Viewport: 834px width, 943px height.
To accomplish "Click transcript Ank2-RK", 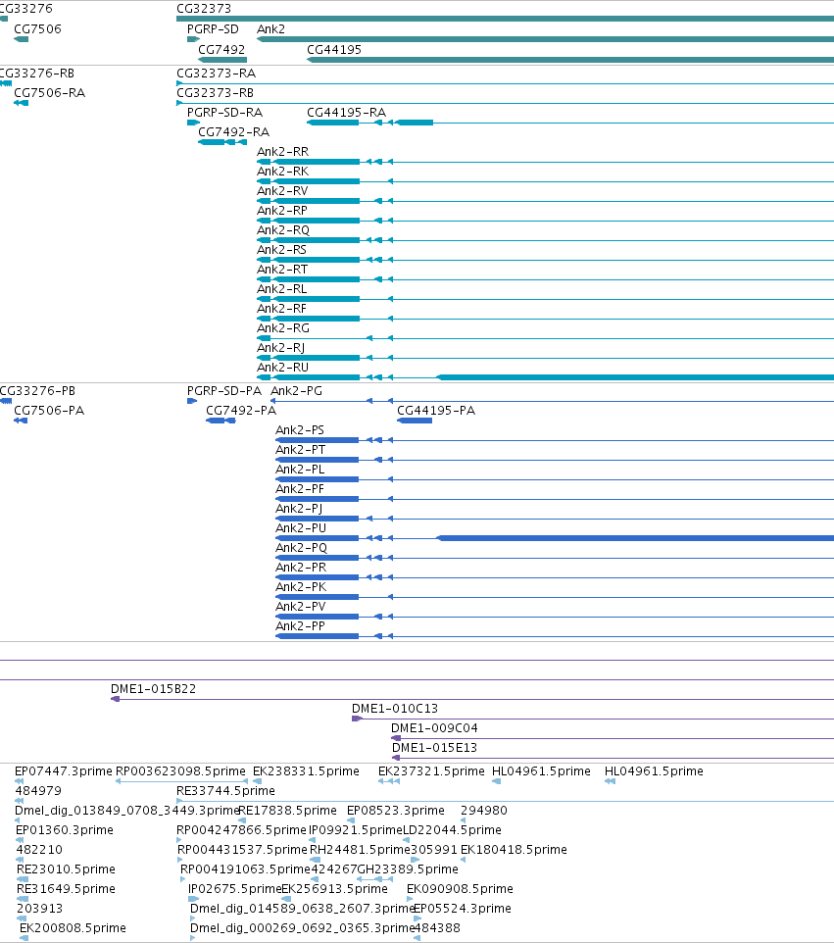I will (x=282, y=172).
